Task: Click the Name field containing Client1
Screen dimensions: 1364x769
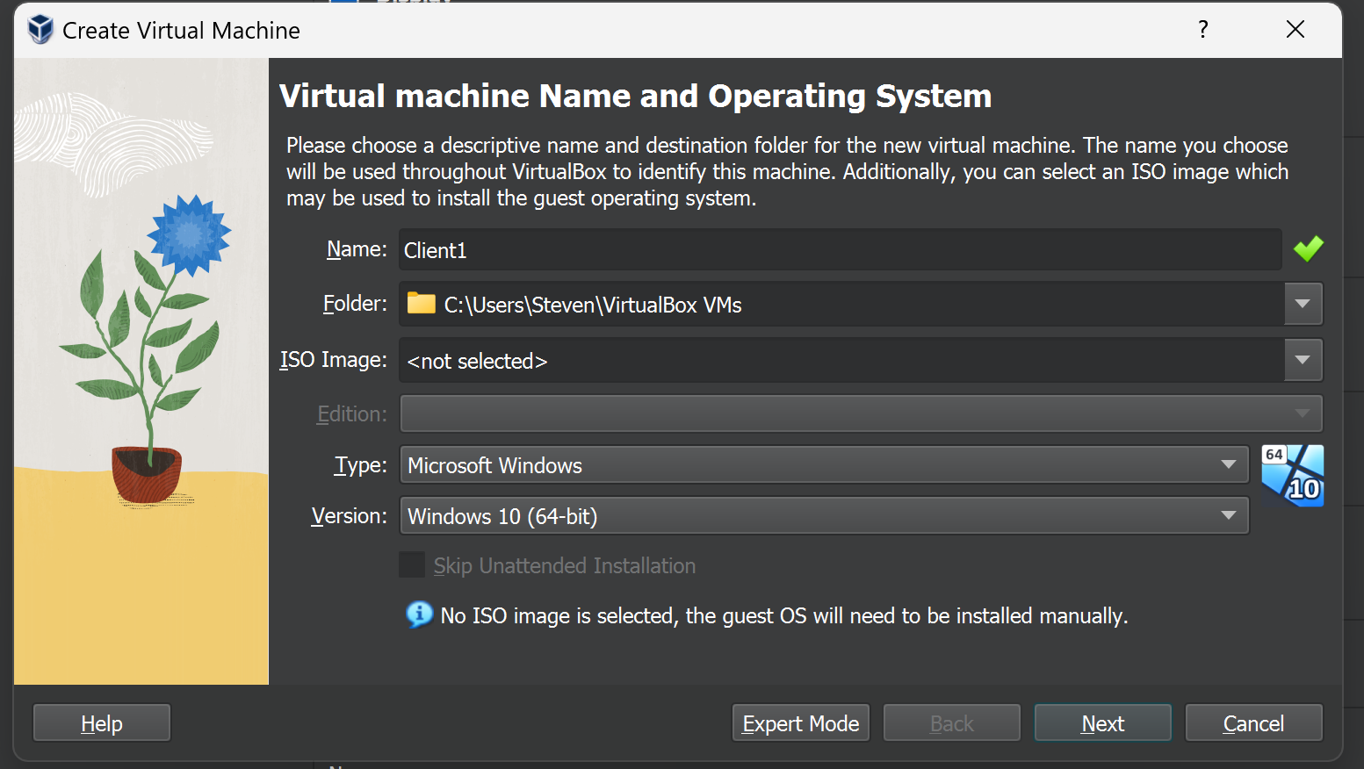Action: pos(840,250)
